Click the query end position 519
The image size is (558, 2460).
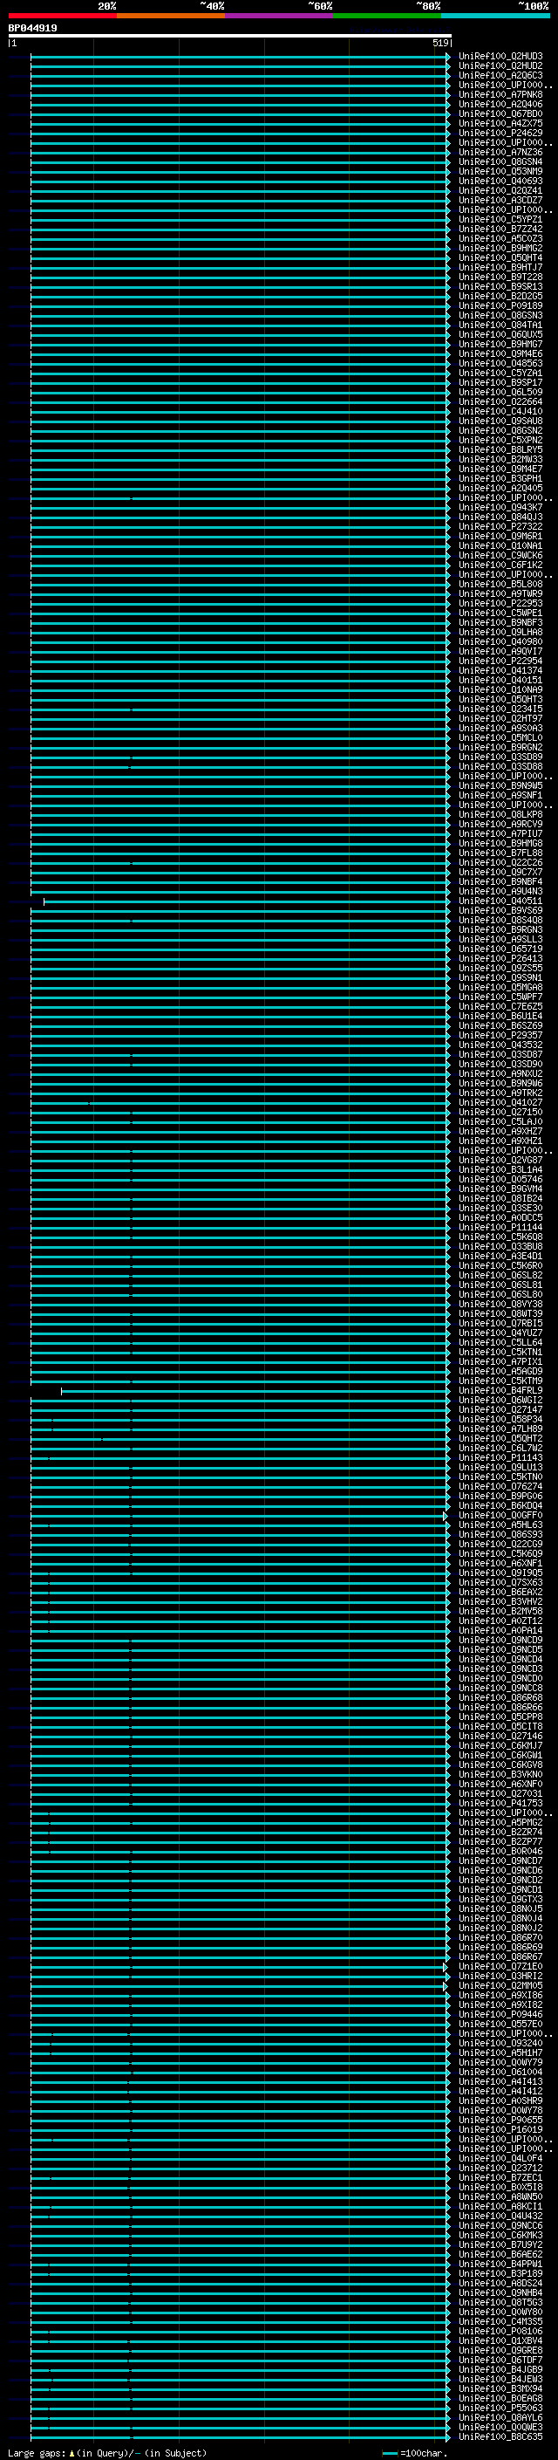tap(440, 43)
